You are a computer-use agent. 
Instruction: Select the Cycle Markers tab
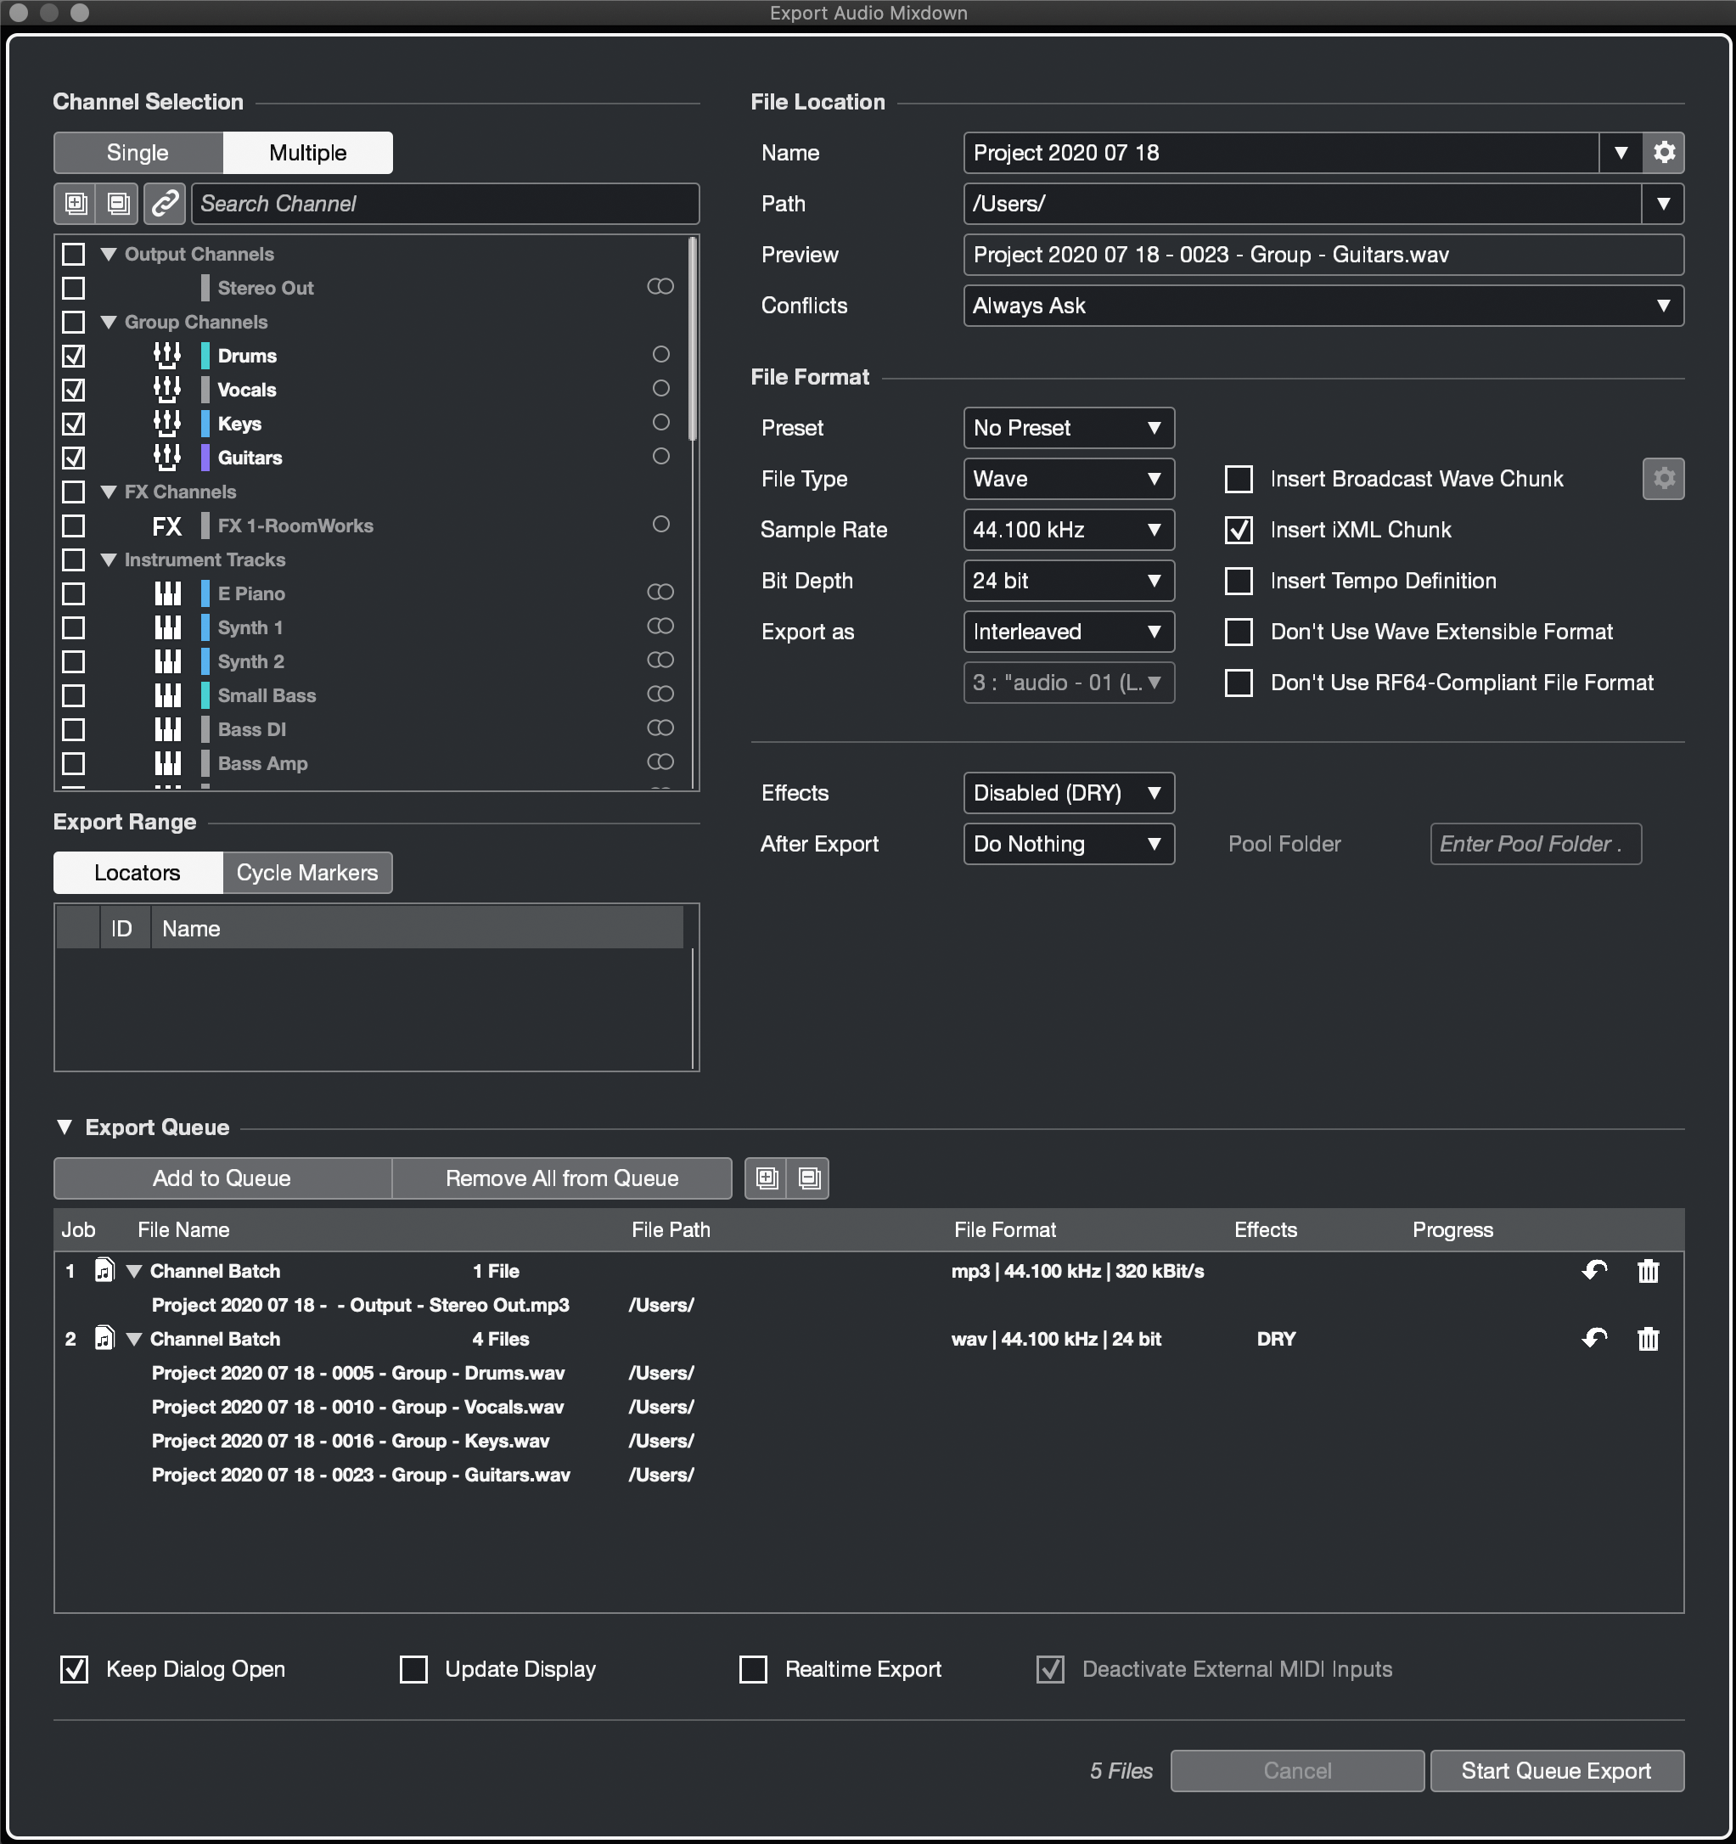click(x=307, y=873)
